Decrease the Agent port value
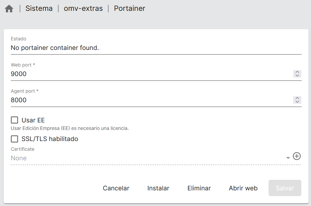Screen dimensions: 311x206 (297, 102)
